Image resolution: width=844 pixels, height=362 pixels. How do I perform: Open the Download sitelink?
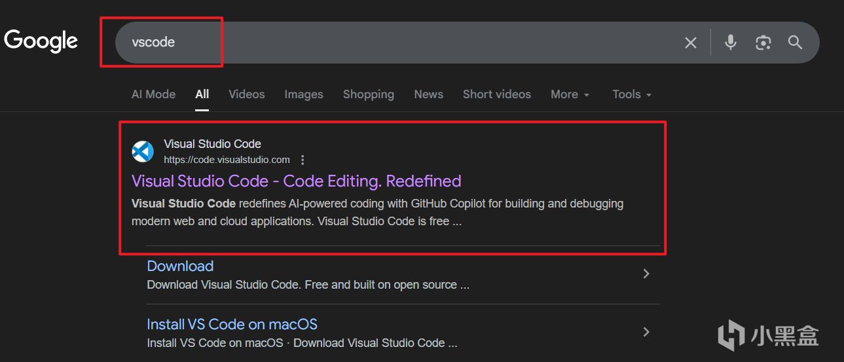tap(180, 266)
